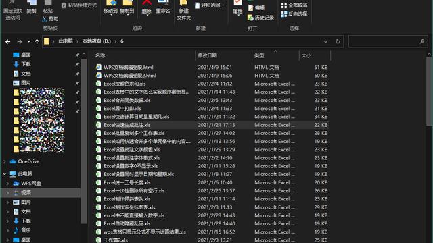The height and width of the screenshot is (243, 433).
Task: Select 桌面 in Quick access
Action: click(22, 55)
